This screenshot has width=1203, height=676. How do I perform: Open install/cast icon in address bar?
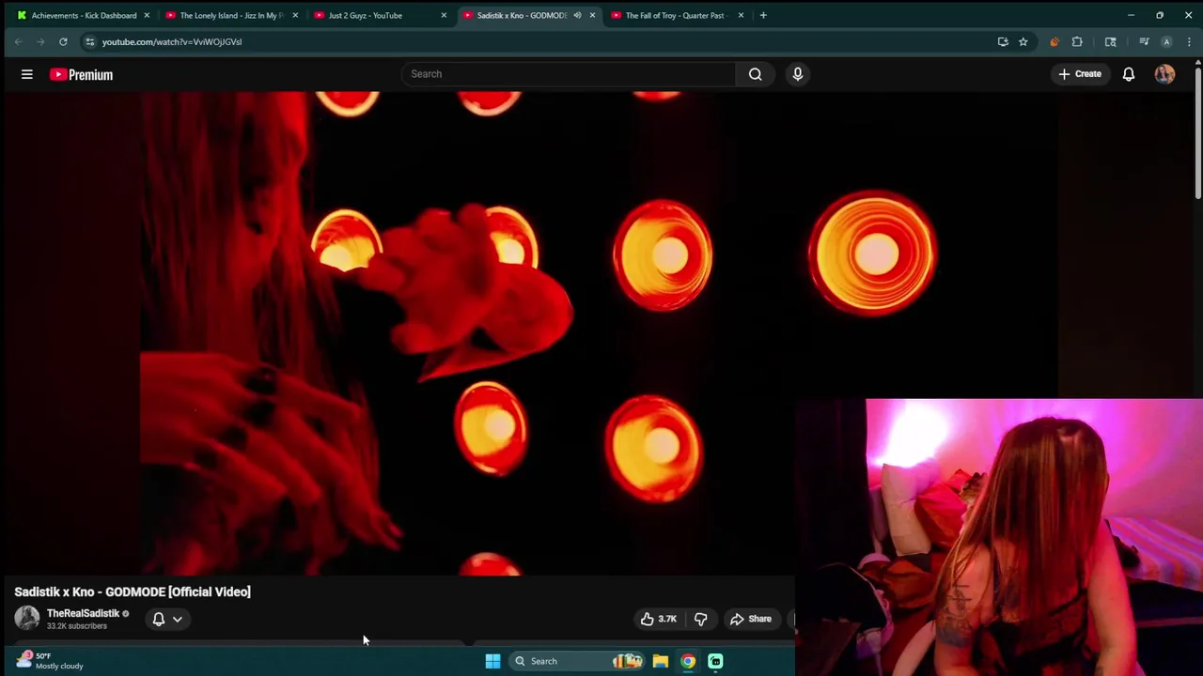[x=1003, y=41]
